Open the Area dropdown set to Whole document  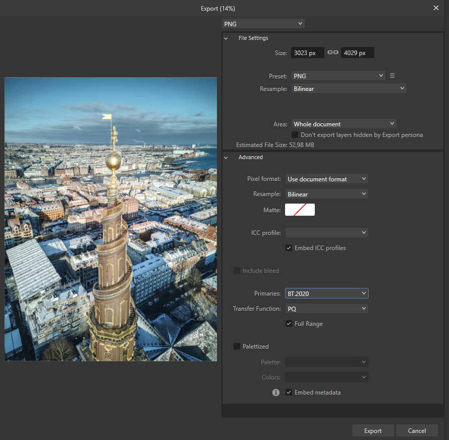point(344,123)
